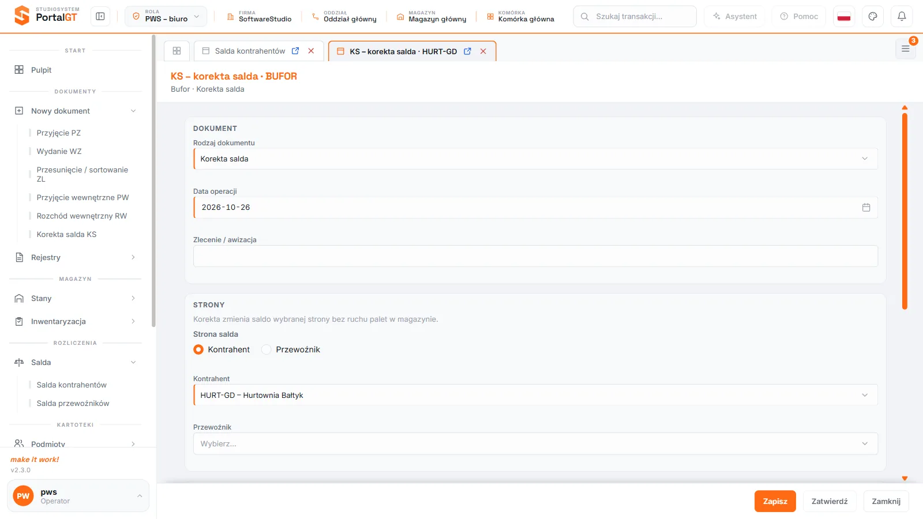Image resolution: width=923 pixels, height=519 pixels.
Task: Open the Rola PWS – biuro dropdown
Action: (166, 16)
